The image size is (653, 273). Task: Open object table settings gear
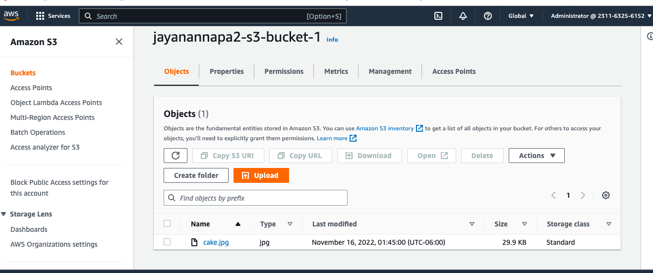tap(605, 195)
